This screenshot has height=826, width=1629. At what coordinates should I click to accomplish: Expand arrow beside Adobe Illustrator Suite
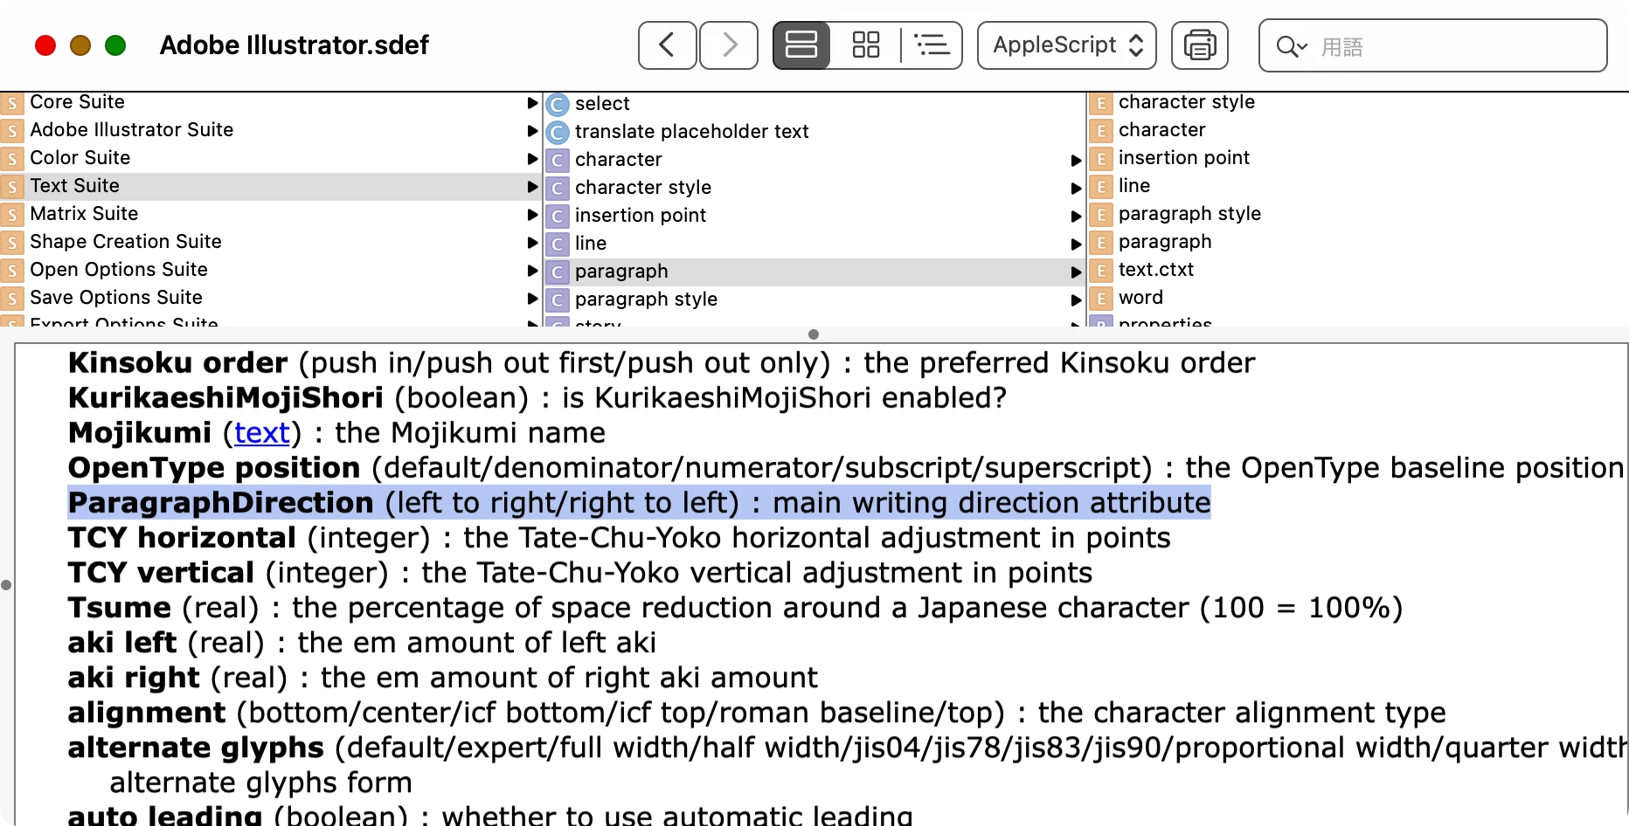tap(532, 131)
